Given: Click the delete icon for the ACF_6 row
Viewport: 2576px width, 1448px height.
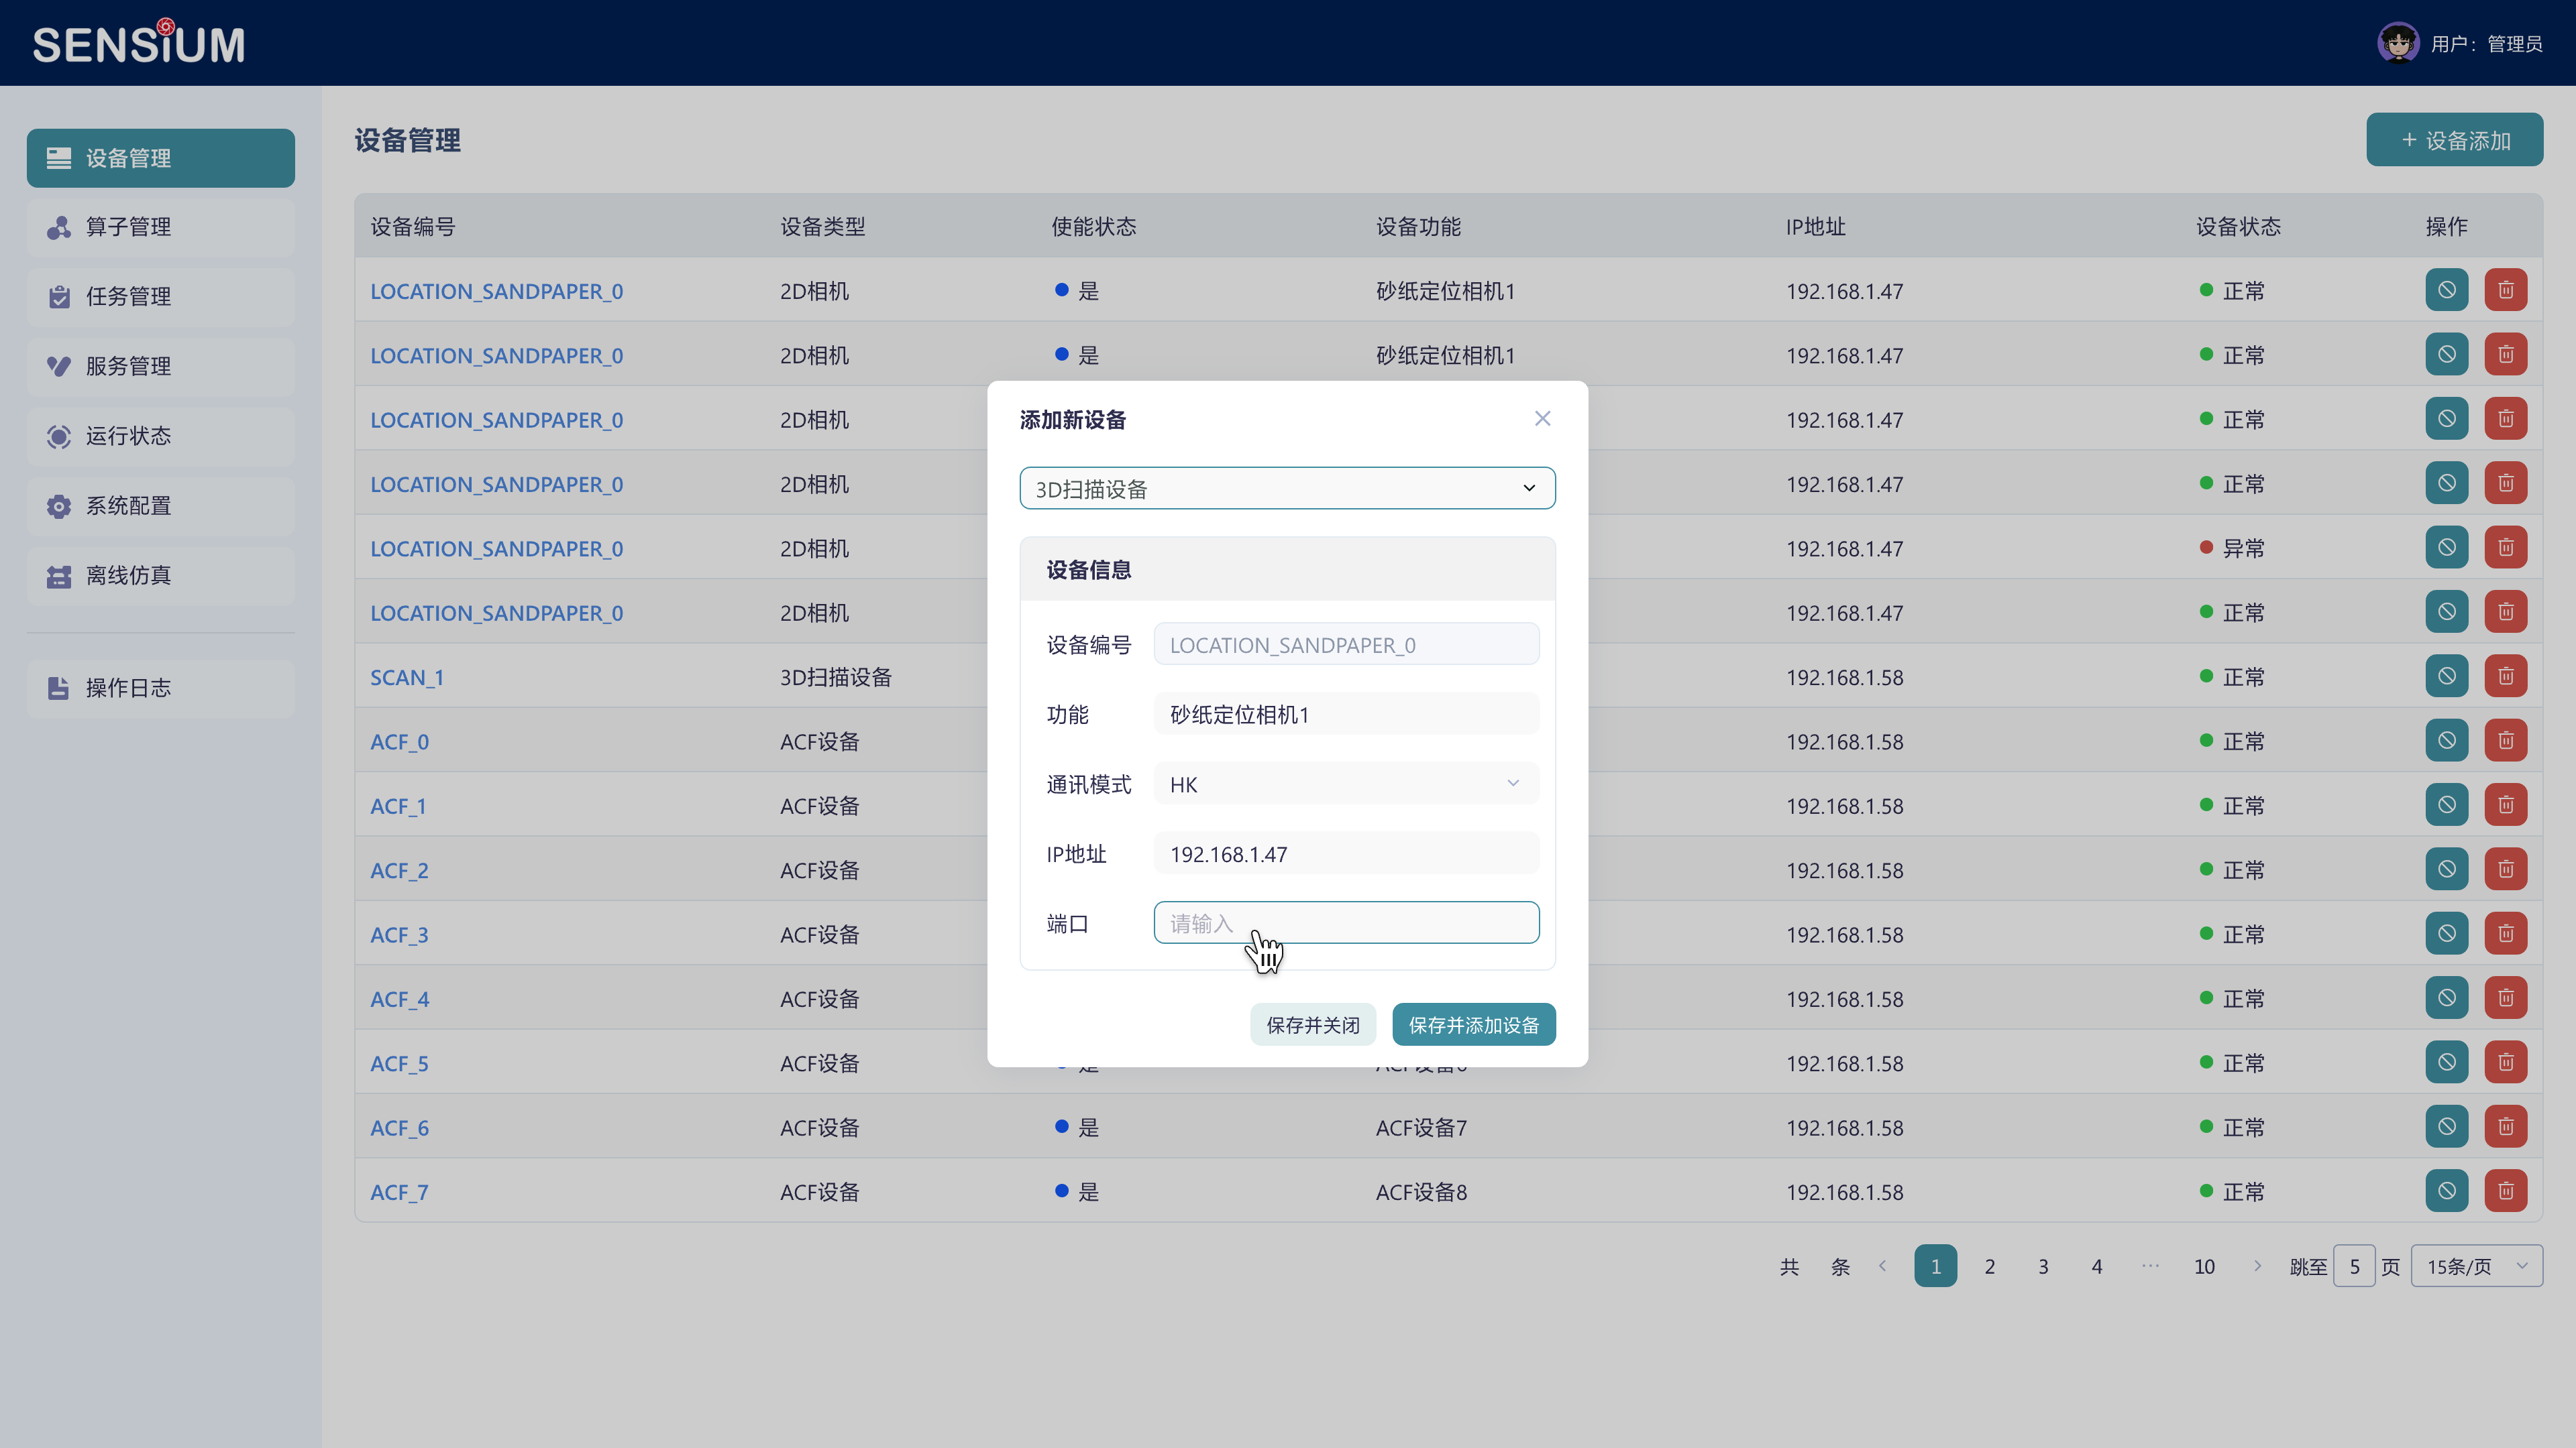Looking at the screenshot, I should (2505, 1126).
